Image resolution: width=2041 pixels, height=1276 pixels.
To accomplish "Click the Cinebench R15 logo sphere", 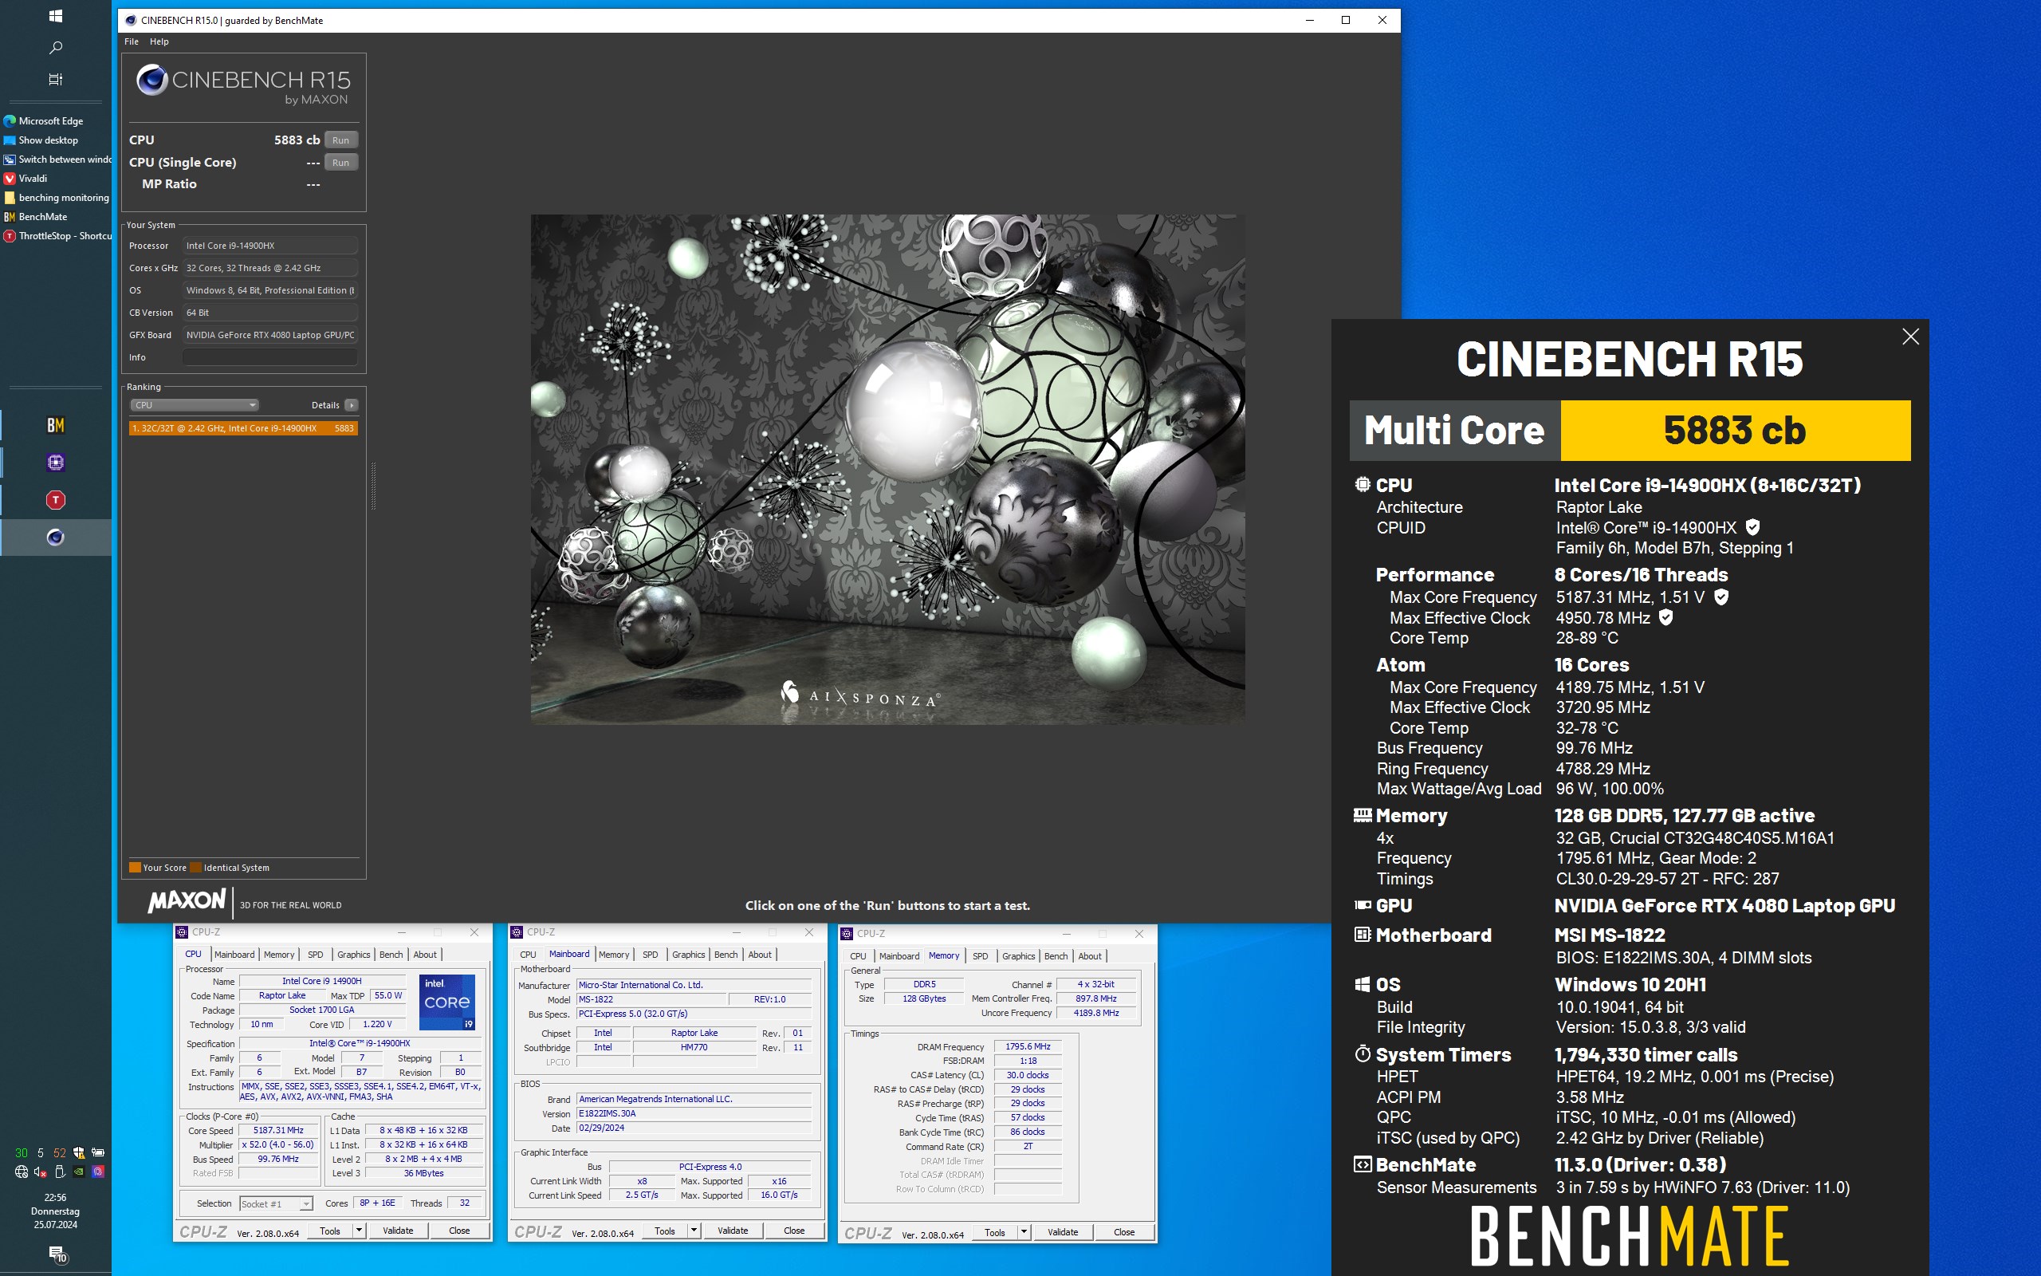I will pyautogui.click(x=151, y=81).
